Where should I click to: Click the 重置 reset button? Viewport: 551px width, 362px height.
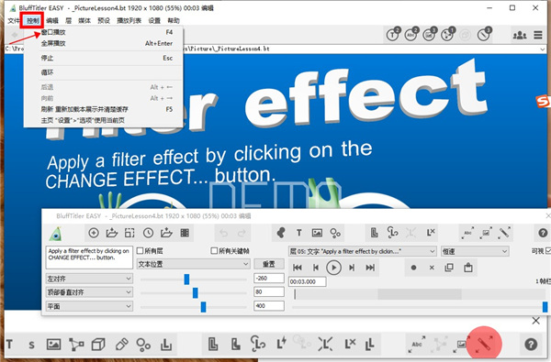pos(269,264)
